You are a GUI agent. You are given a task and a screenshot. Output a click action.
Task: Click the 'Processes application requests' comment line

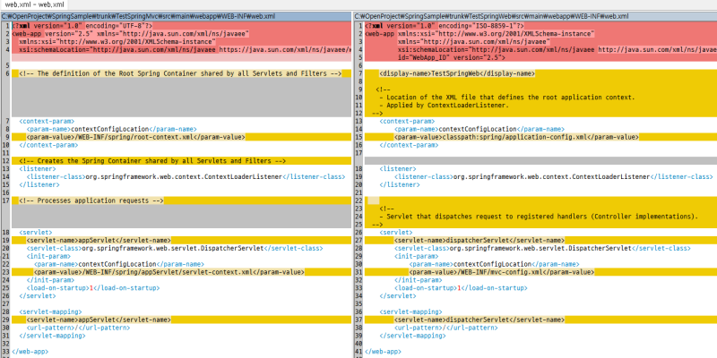coord(181,200)
